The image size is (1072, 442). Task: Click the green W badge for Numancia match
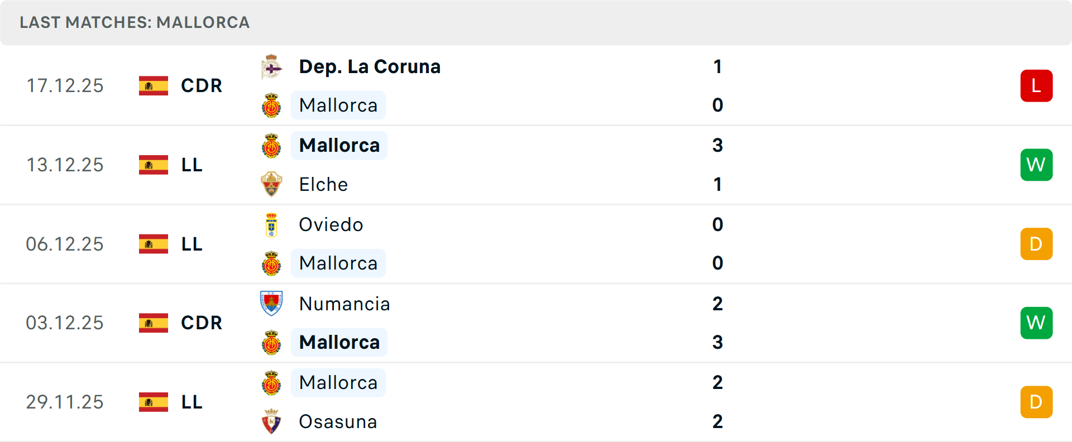[1036, 323]
